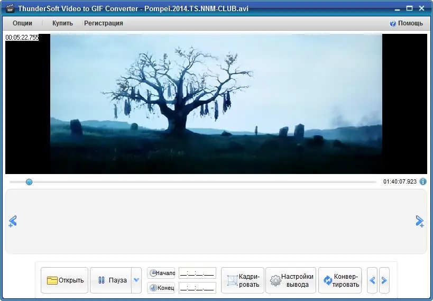Image resolution: width=433 pixels, height=301 pixels.
Task: Click the Конец time input field
Action: coord(197,288)
